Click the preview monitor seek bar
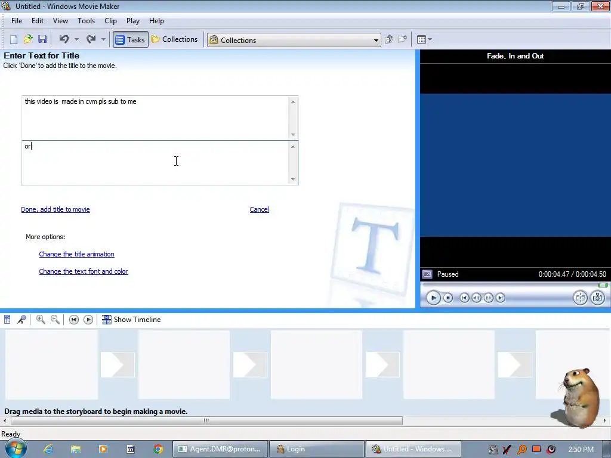611x458 pixels. tap(515, 286)
